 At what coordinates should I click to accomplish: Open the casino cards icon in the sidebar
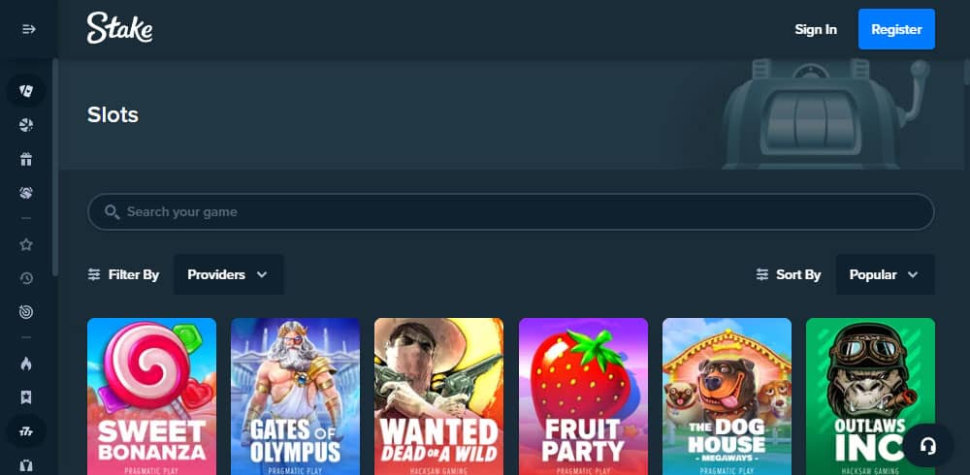coord(26,91)
